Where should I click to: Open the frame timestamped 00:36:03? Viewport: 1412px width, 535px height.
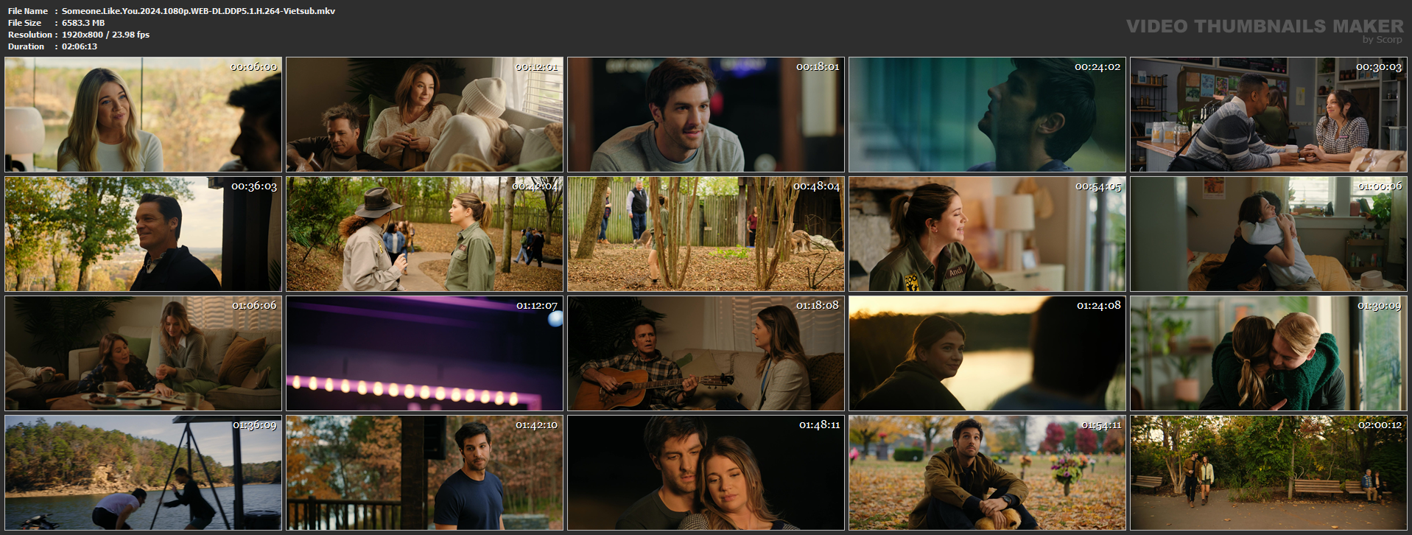143,234
